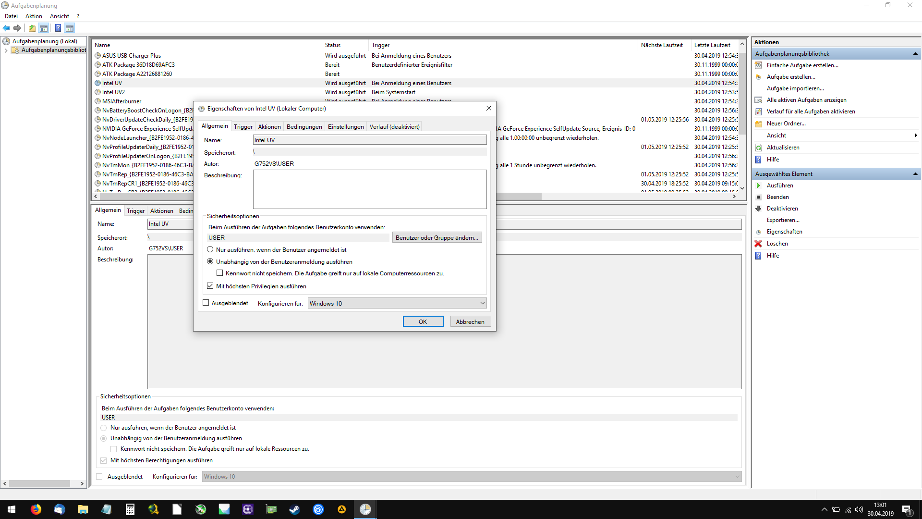Click Einfache Aufgabe erstellen icon
The height and width of the screenshot is (519, 922).
758,65
